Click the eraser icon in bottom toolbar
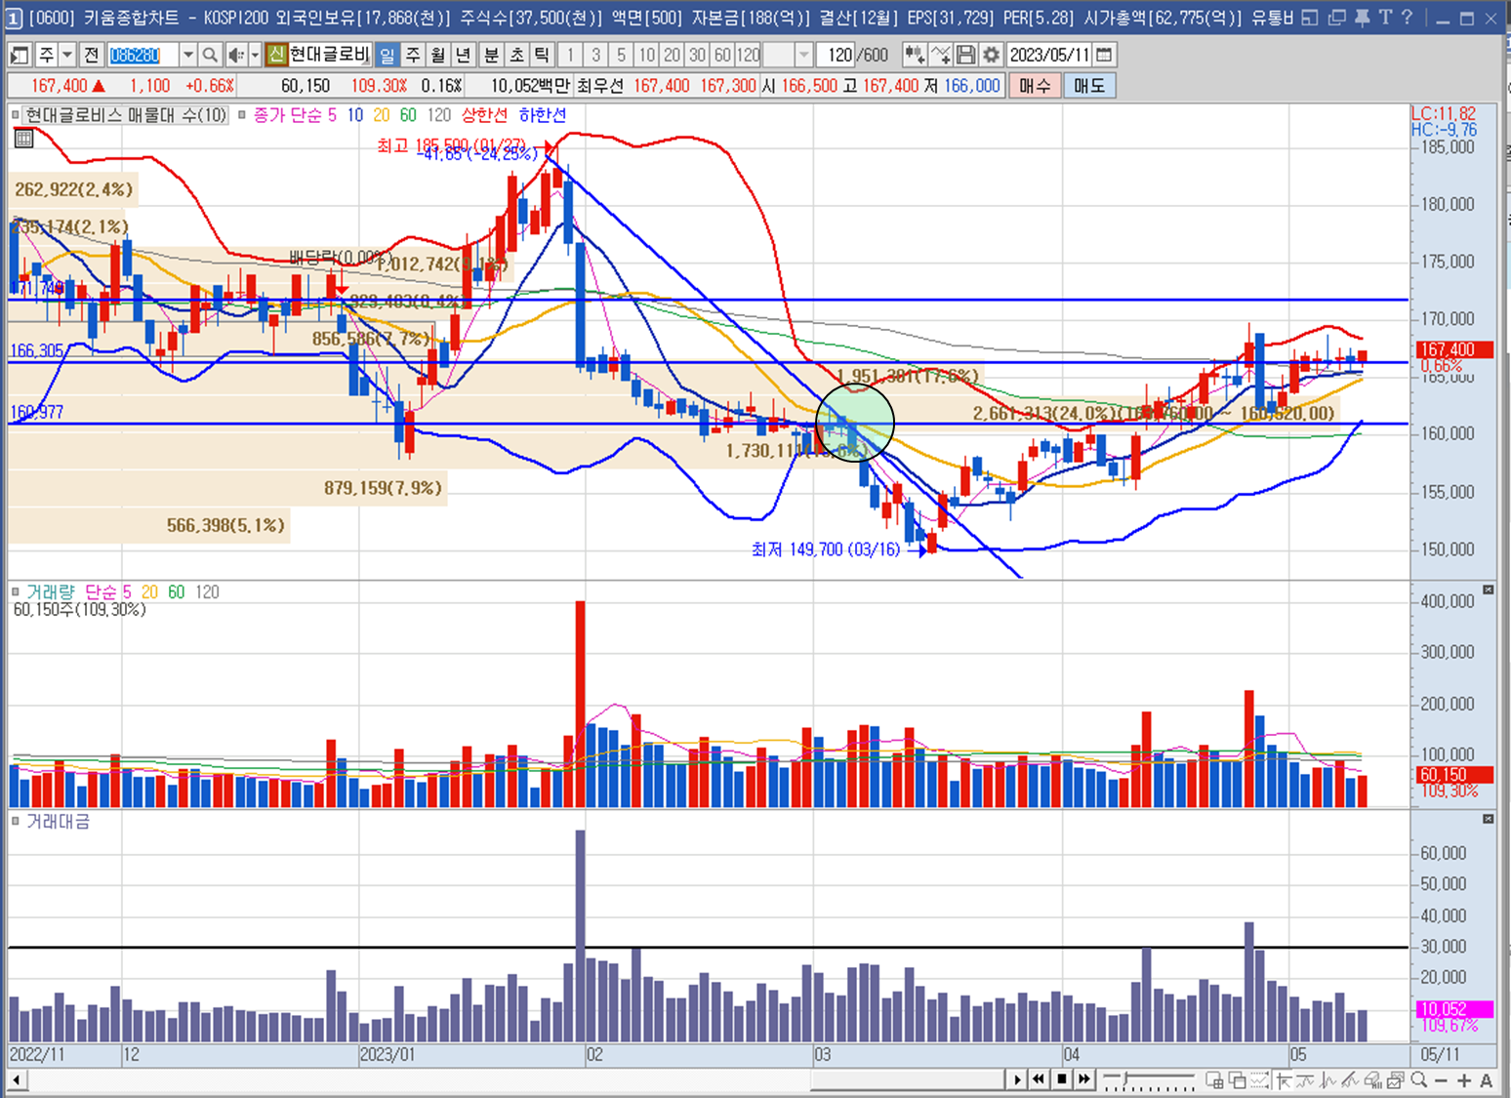 click(1373, 1080)
